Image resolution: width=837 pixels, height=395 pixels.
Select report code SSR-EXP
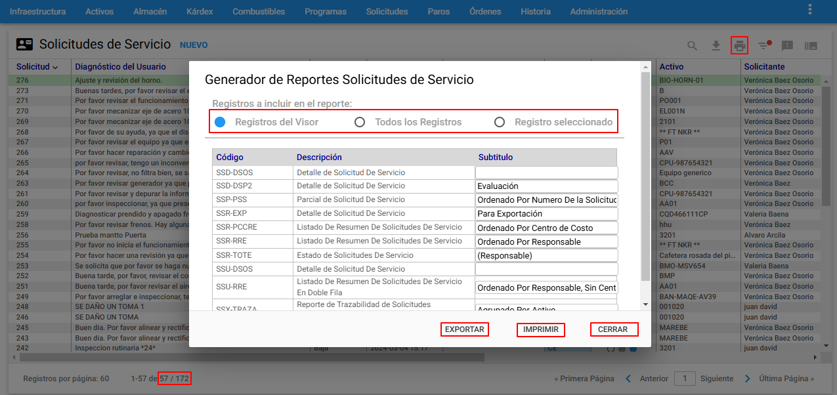click(x=232, y=213)
